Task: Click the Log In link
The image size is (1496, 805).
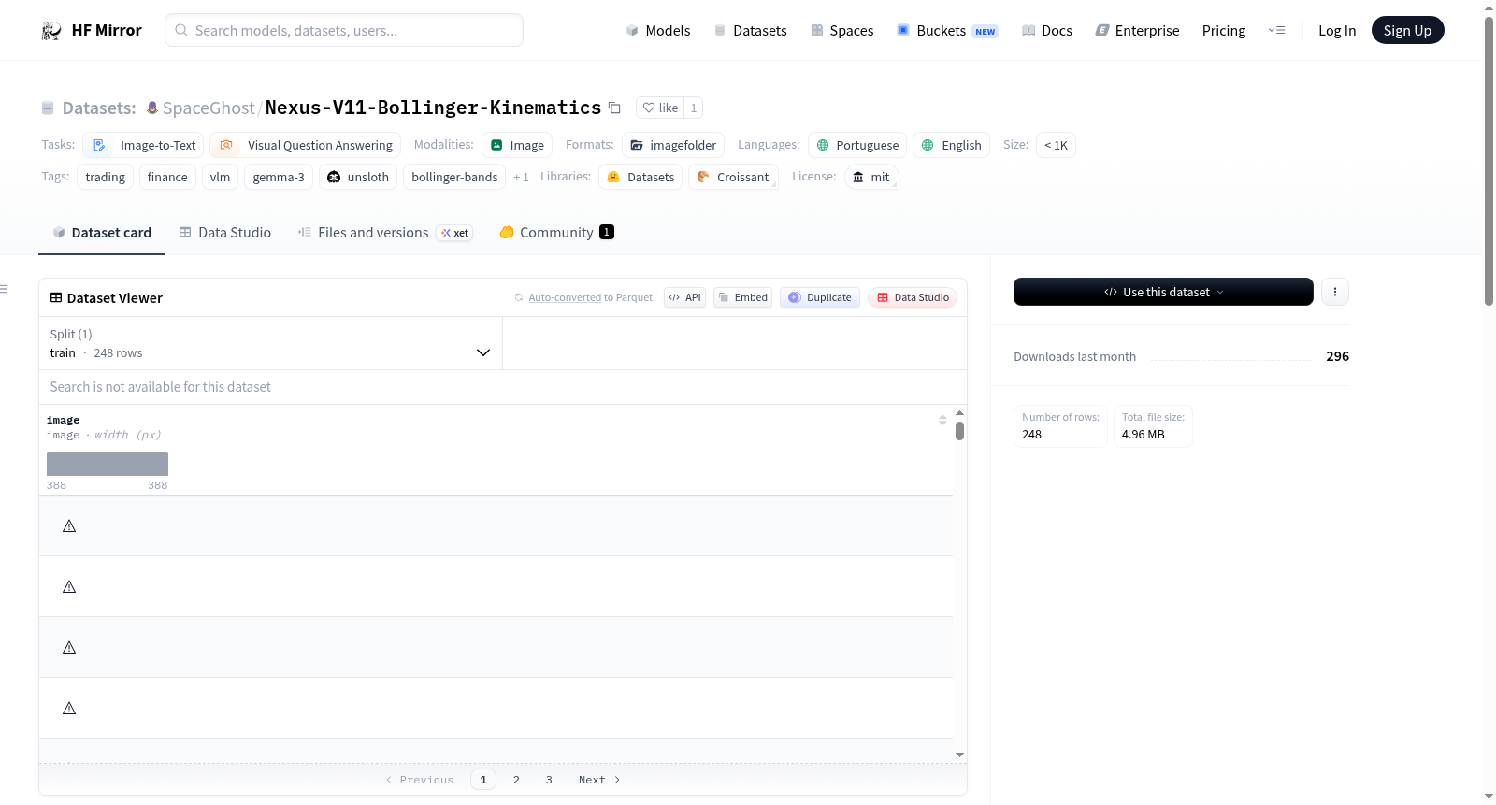Action: click(x=1337, y=31)
